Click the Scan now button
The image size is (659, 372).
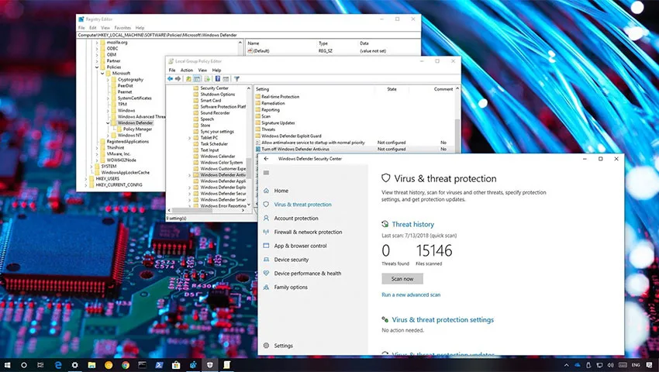pos(402,279)
